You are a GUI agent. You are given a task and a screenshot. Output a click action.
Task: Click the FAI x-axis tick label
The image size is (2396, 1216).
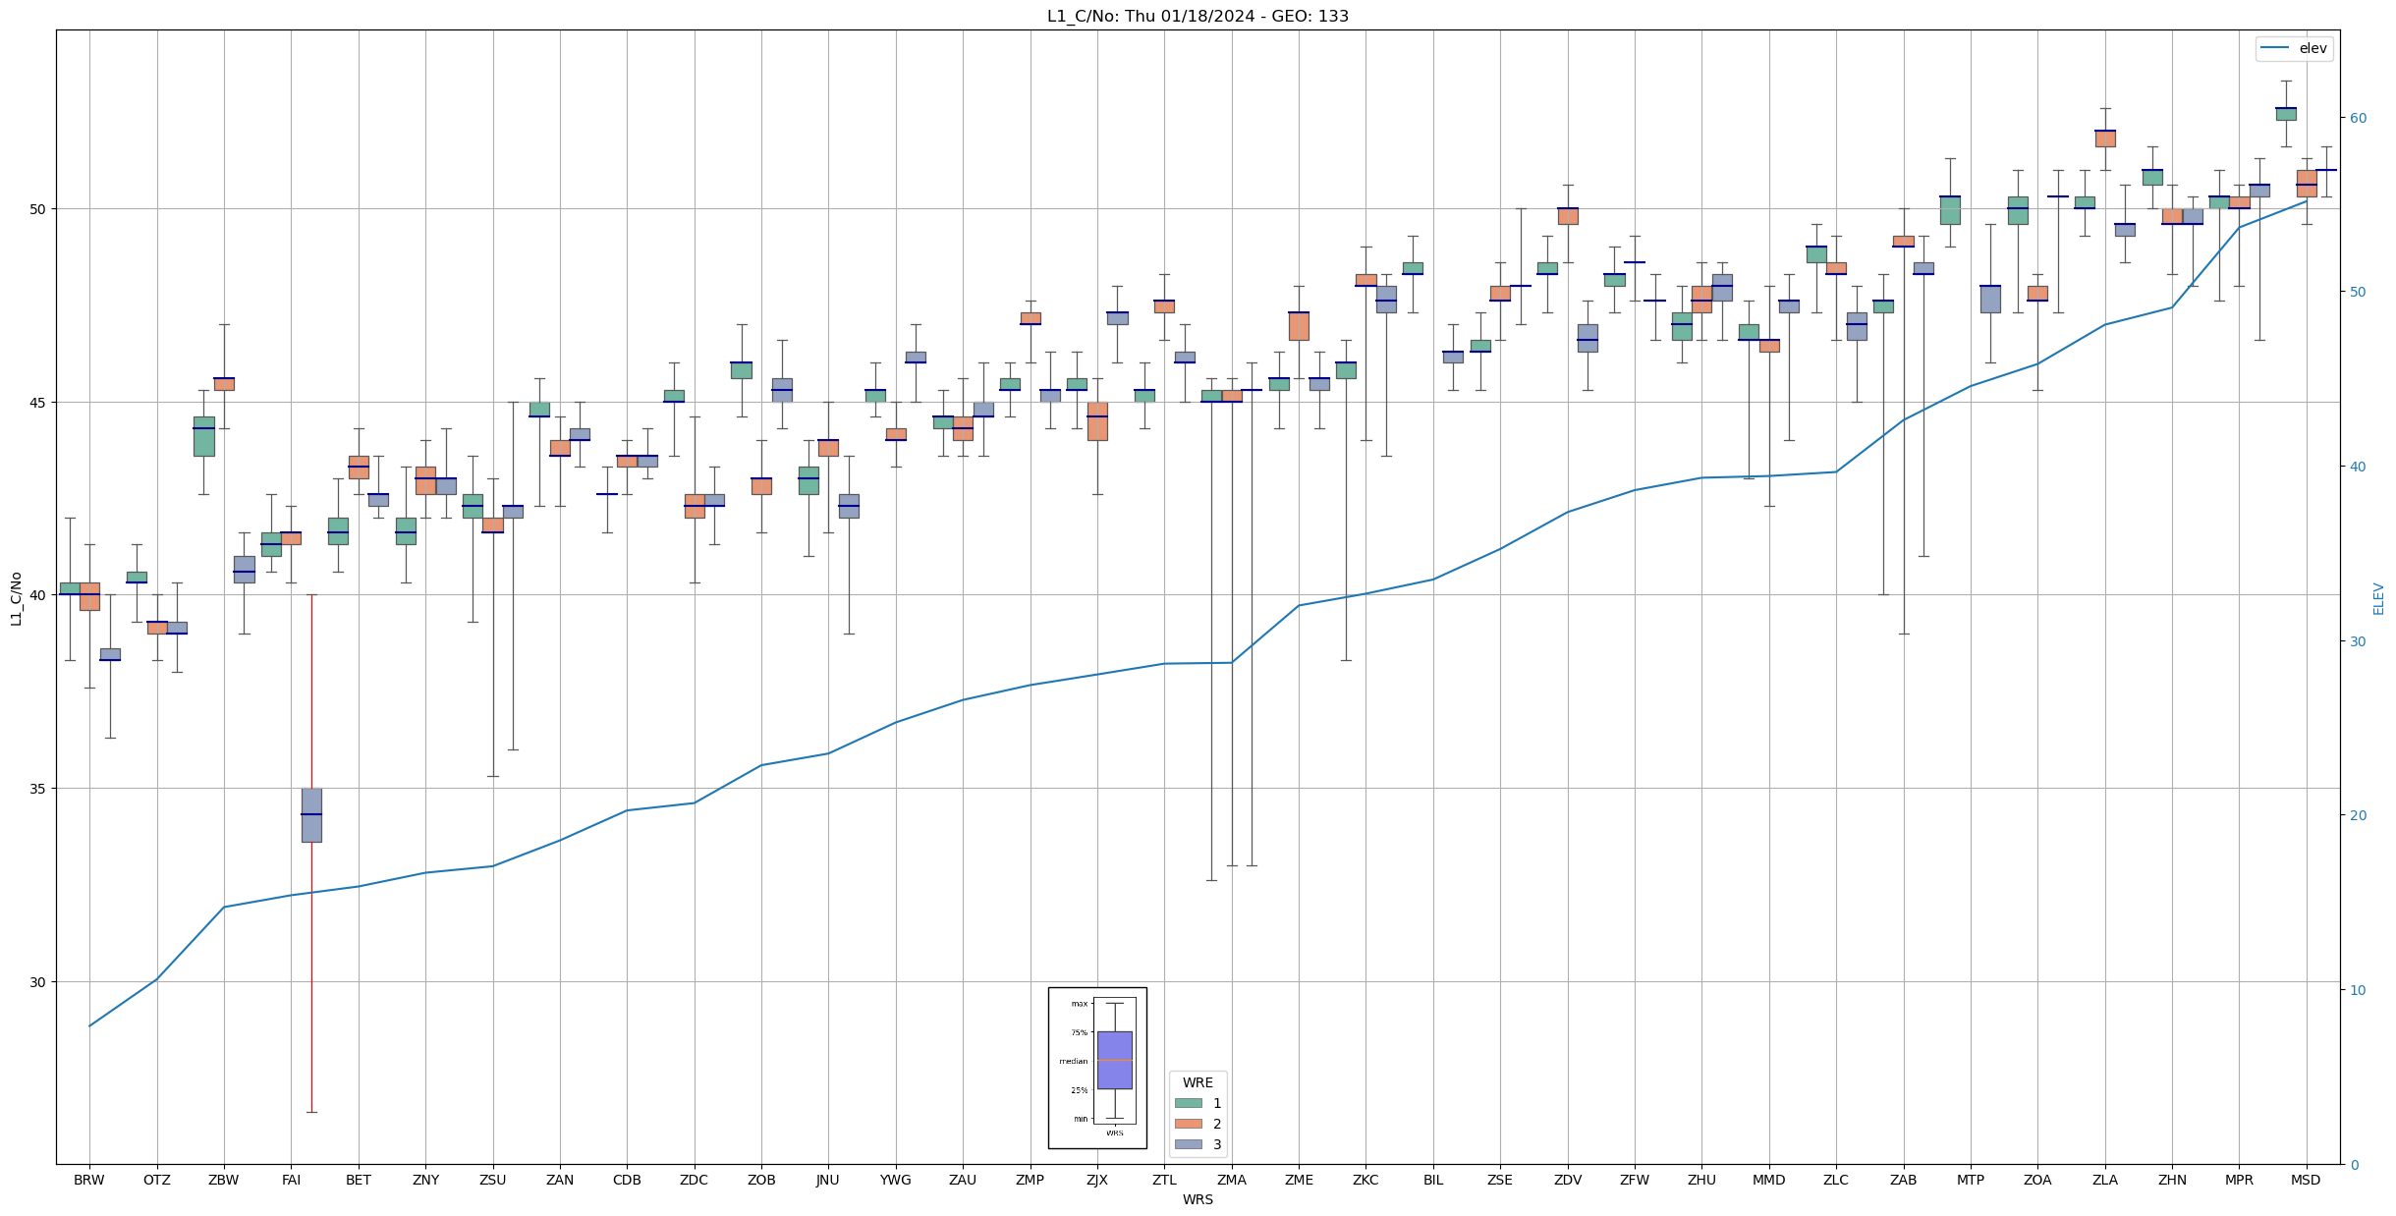[291, 1180]
